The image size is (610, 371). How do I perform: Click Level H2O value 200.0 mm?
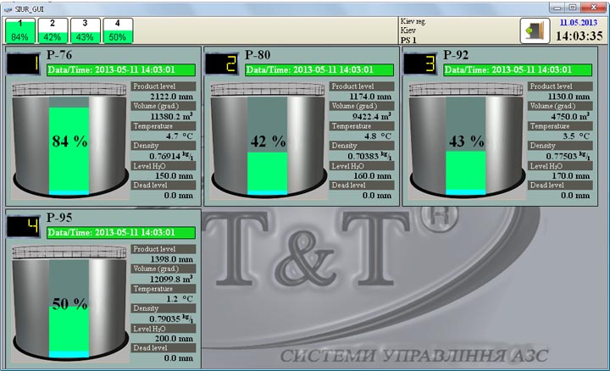click(174, 338)
